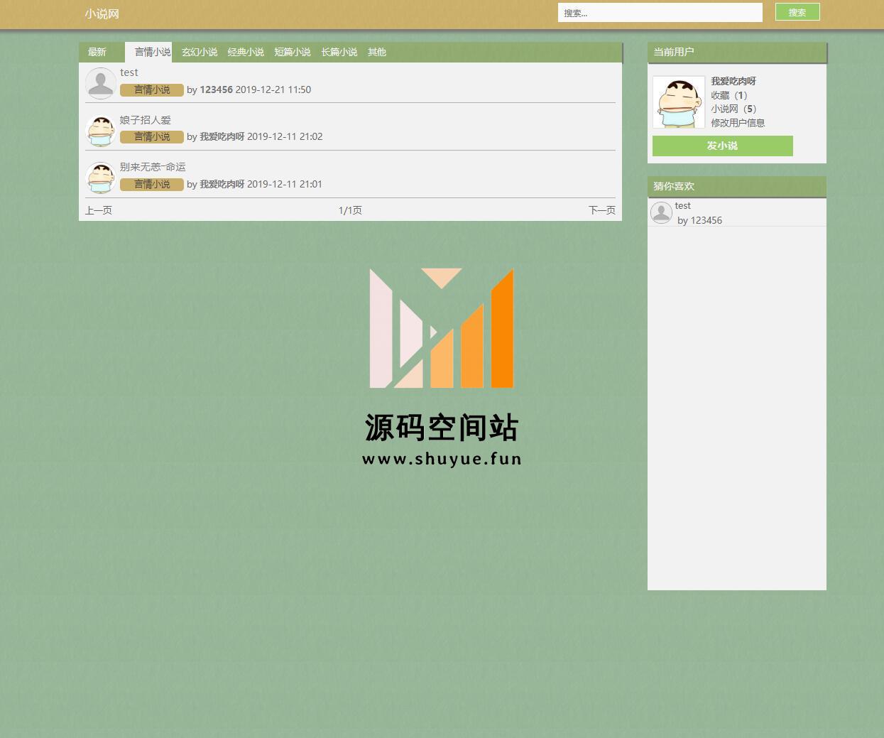This screenshot has width=884, height=738.
Task: Switch to the 最新 tab
Action: coord(97,52)
